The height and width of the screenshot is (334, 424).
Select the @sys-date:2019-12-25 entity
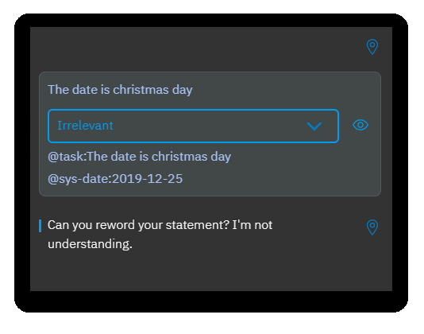(x=115, y=179)
